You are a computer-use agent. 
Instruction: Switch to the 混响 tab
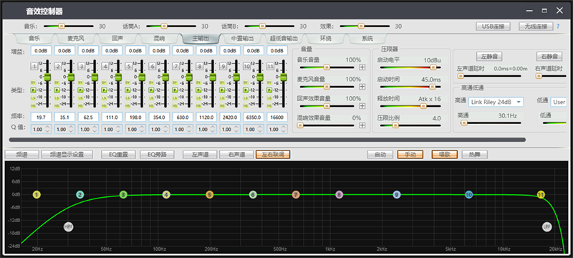click(x=159, y=39)
